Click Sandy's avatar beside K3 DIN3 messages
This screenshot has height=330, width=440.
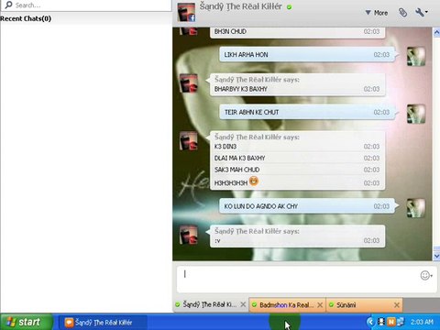[189, 140]
